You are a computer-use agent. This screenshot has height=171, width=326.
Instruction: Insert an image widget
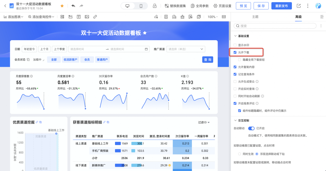click(87, 17)
